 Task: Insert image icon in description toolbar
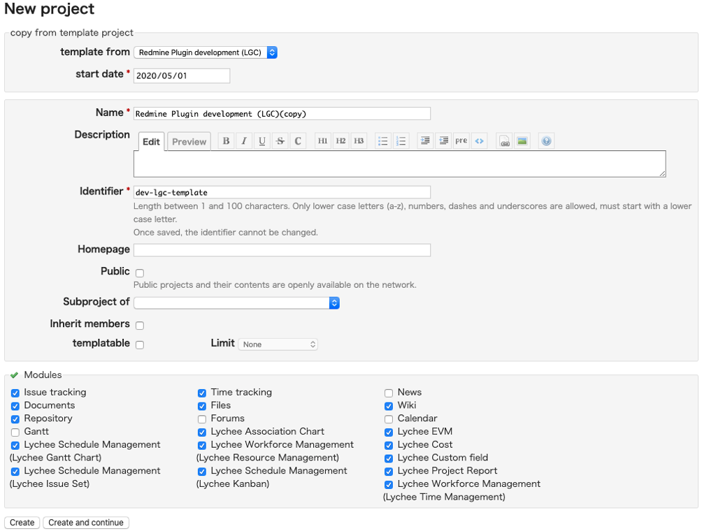tap(522, 141)
